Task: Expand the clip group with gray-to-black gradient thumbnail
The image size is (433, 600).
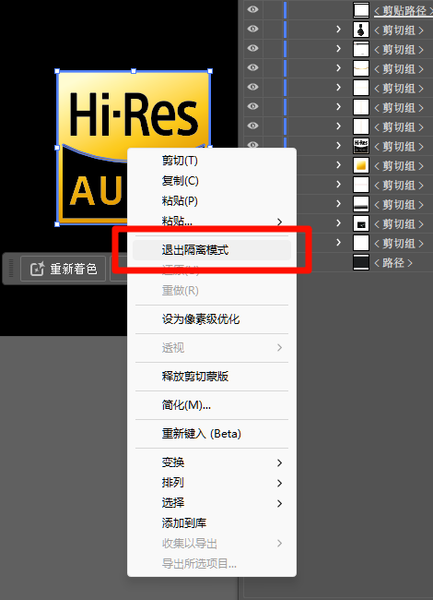Action: point(338,204)
